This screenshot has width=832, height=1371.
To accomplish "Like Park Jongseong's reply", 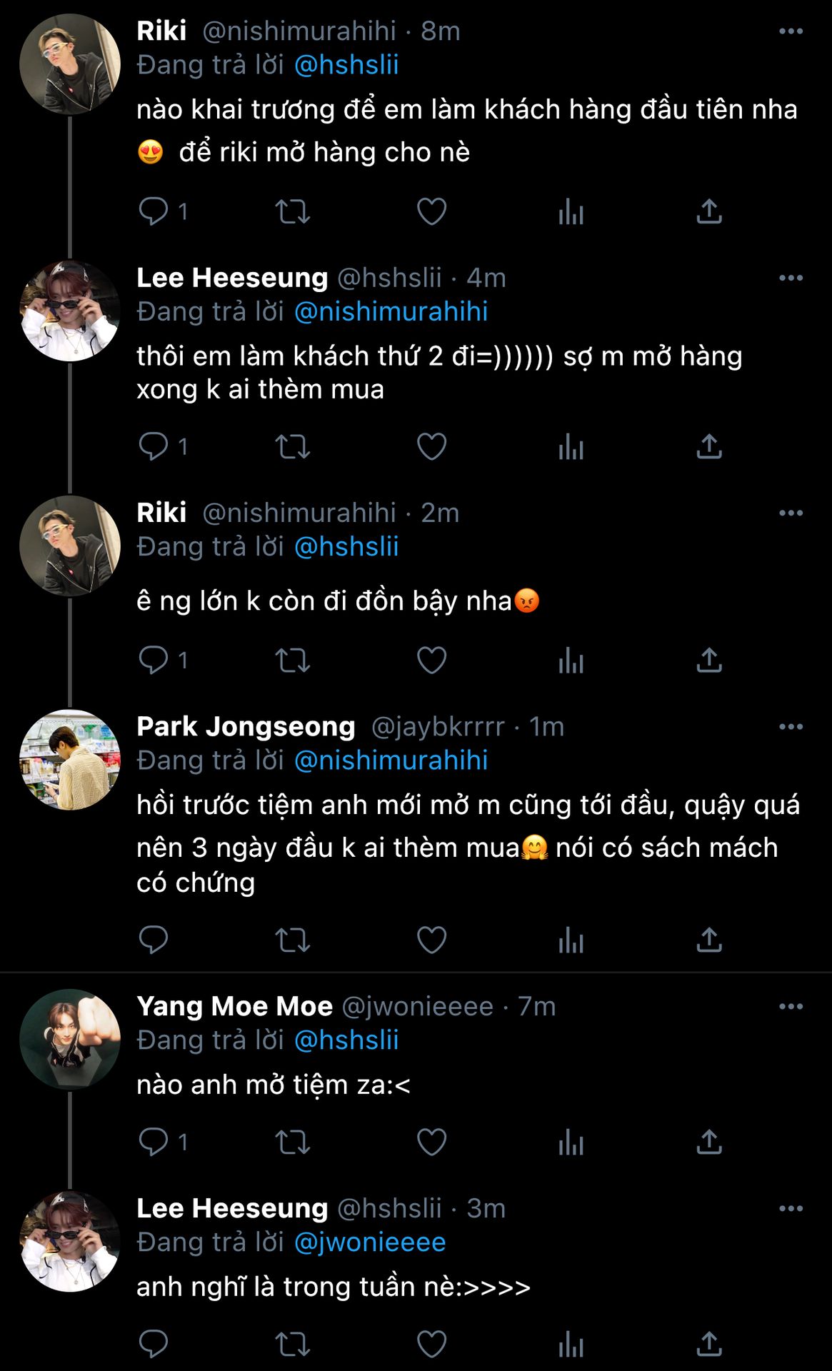I will click(431, 940).
